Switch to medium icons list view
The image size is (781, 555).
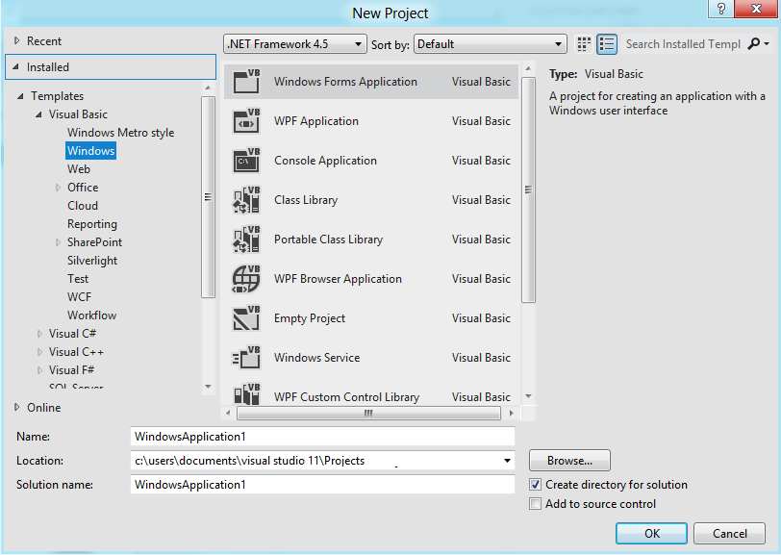607,44
